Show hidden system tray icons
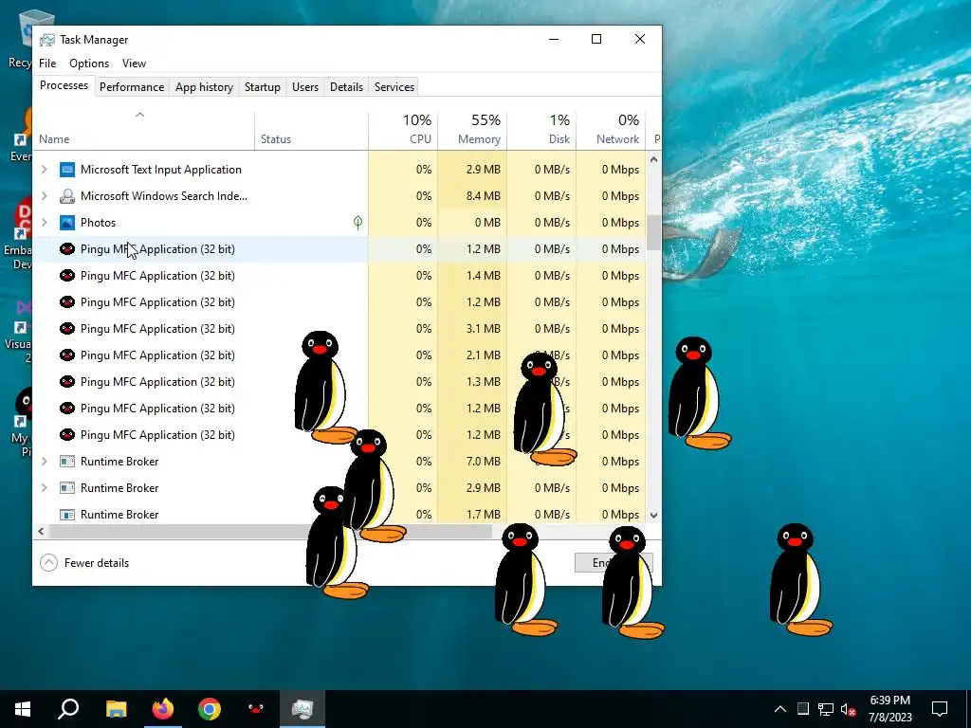Screen dimensions: 971x728 pyautogui.click(x=780, y=709)
